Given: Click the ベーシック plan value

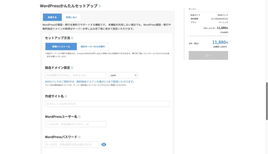Looking at the screenshot, I should click(223, 23).
